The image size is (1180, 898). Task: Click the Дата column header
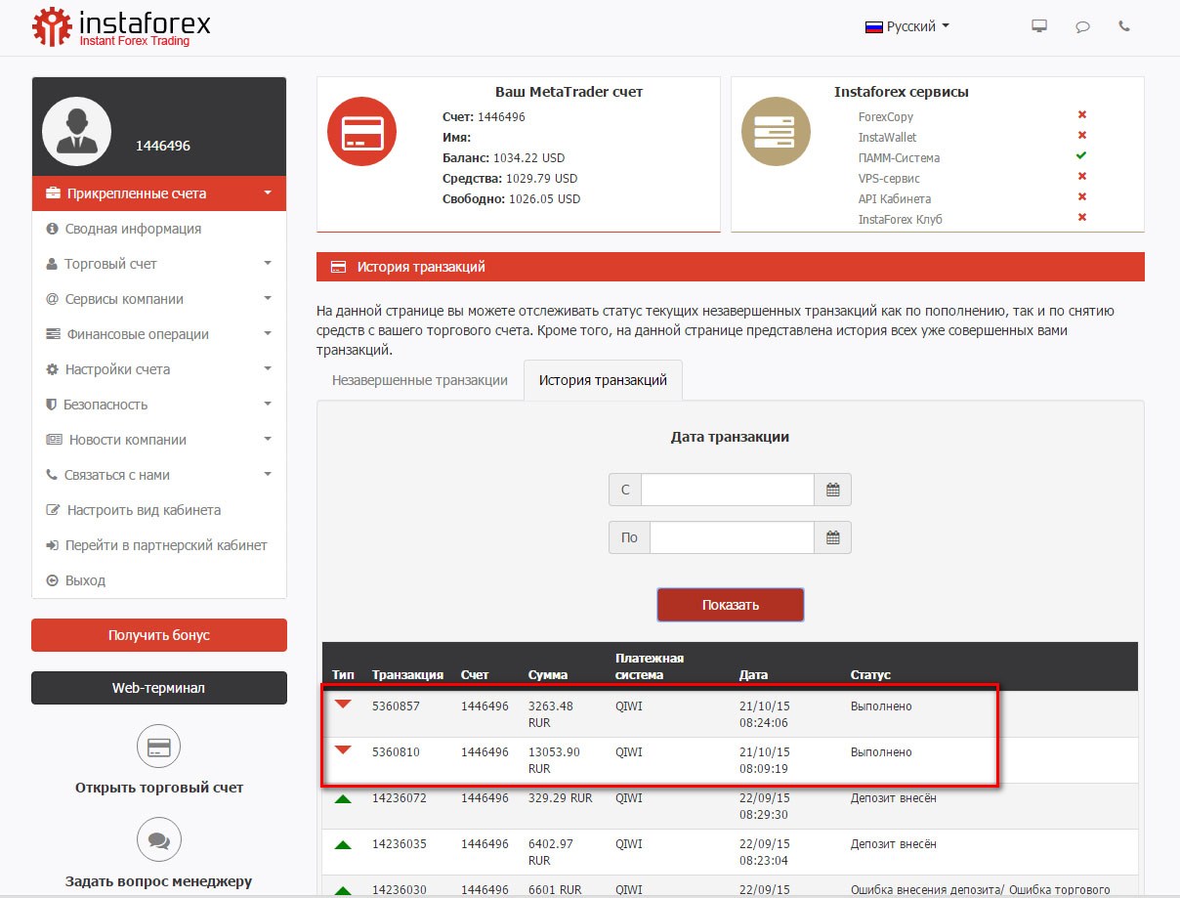tap(753, 675)
